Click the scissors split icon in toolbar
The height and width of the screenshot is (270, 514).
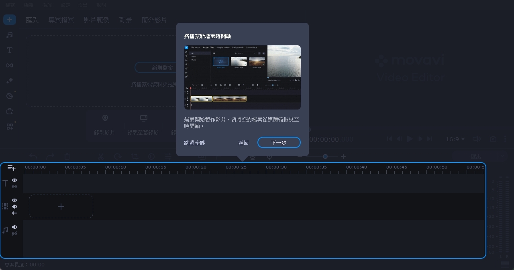click(101, 156)
